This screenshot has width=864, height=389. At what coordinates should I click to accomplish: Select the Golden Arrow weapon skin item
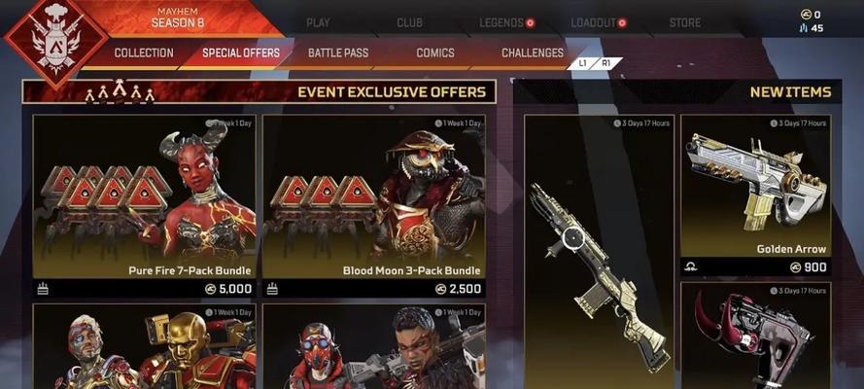(x=755, y=195)
